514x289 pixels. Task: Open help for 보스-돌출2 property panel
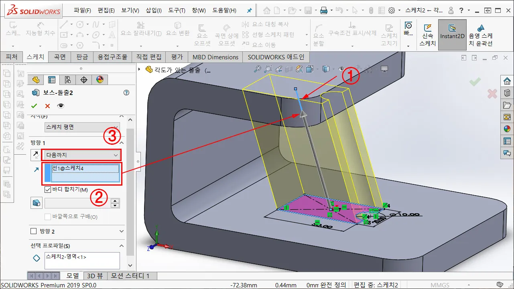pyautogui.click(x=126, y=93)
